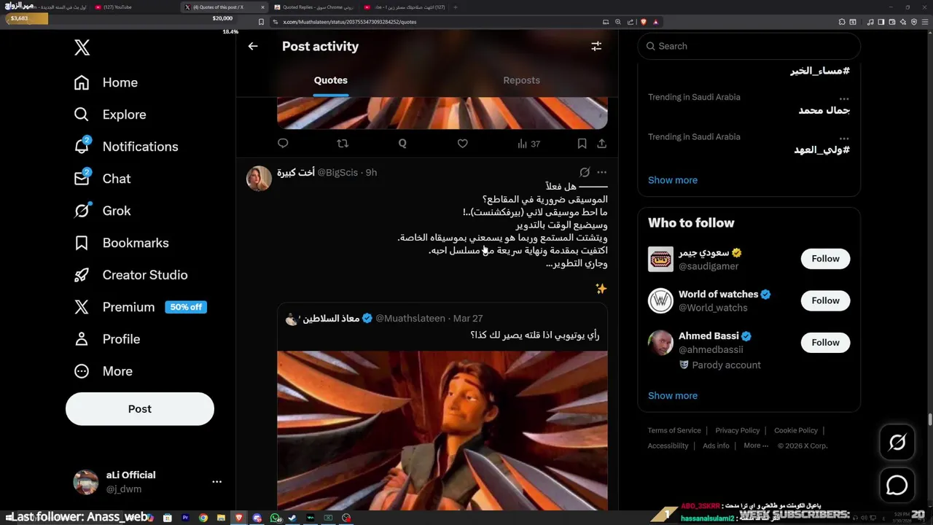
Task: Open WhatsApp from taskbar
Action: pos(275,518)
